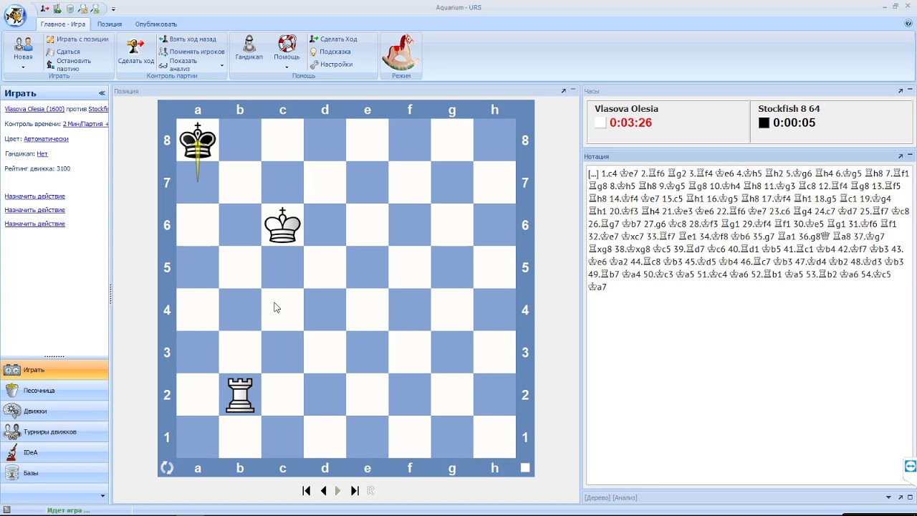Pin the Часы clock panel
Screen dimensions: 917x516
(901, 91)
